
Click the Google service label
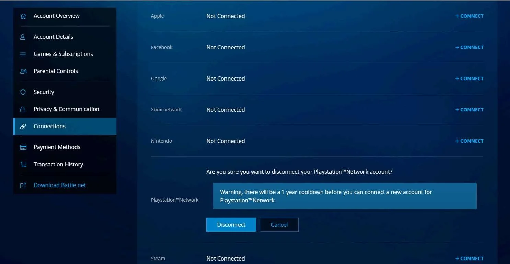(159, 79)
